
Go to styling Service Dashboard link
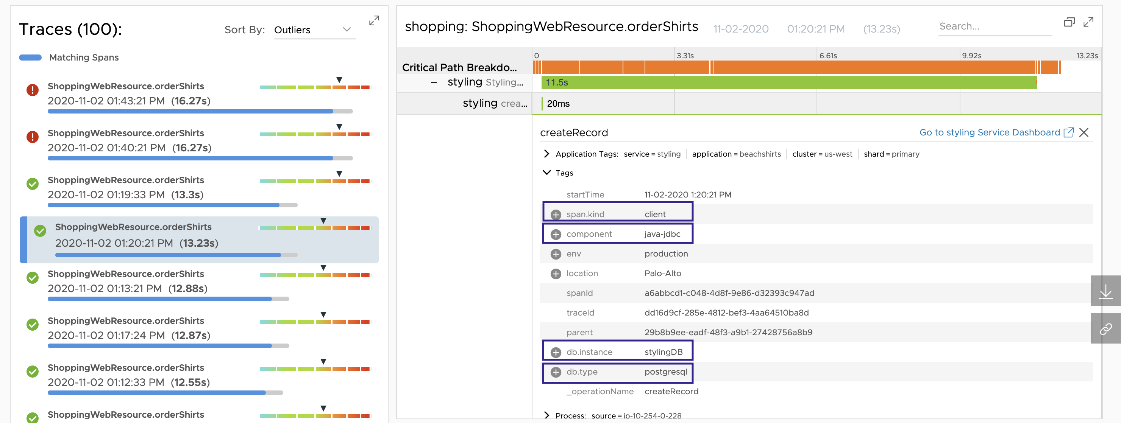(x=989, y=132)
